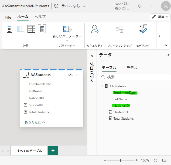Image resolution: width=171 pixels, height=165 pixels.
Task: Click the zoom out minus button
Action: (105, 160)
